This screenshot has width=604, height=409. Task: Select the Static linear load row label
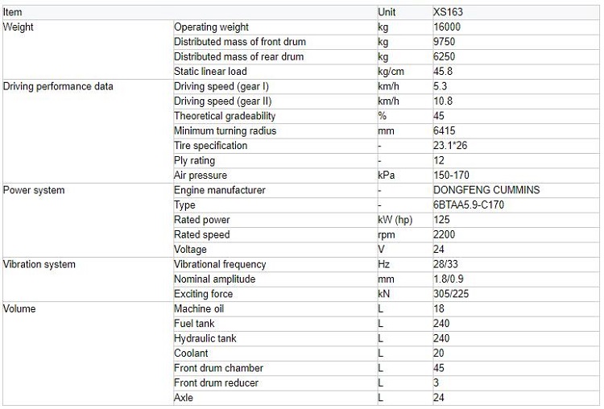pos(210,71)
